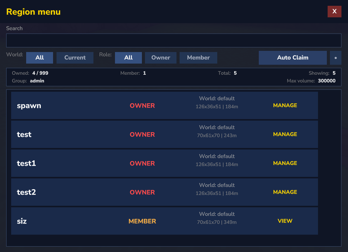Switch world filter to Current

[x=75, y=58]
